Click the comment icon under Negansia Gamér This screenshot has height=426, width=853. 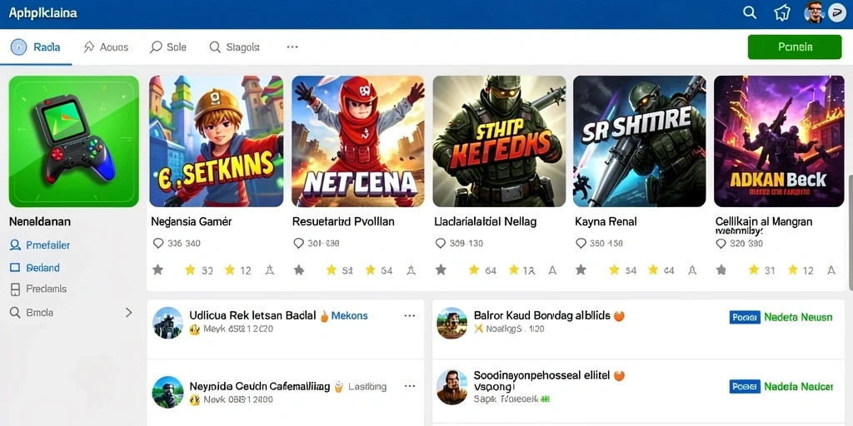coord(158,243)
